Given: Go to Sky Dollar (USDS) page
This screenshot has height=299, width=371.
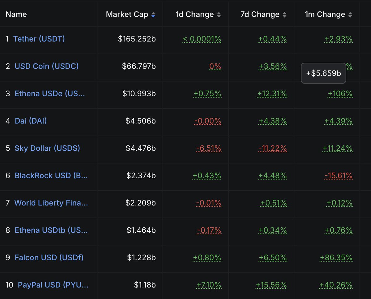Looking at the screenshot, I should [x=47, y=148].
